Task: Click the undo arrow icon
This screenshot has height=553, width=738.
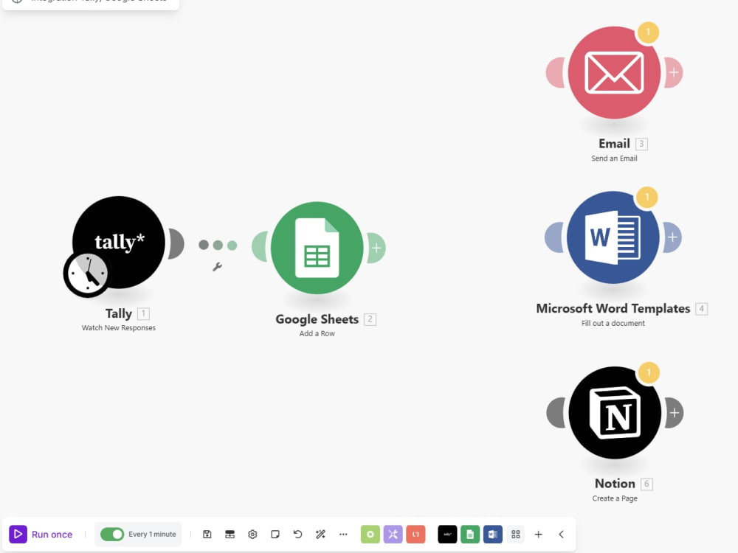Action: [297, 534]
